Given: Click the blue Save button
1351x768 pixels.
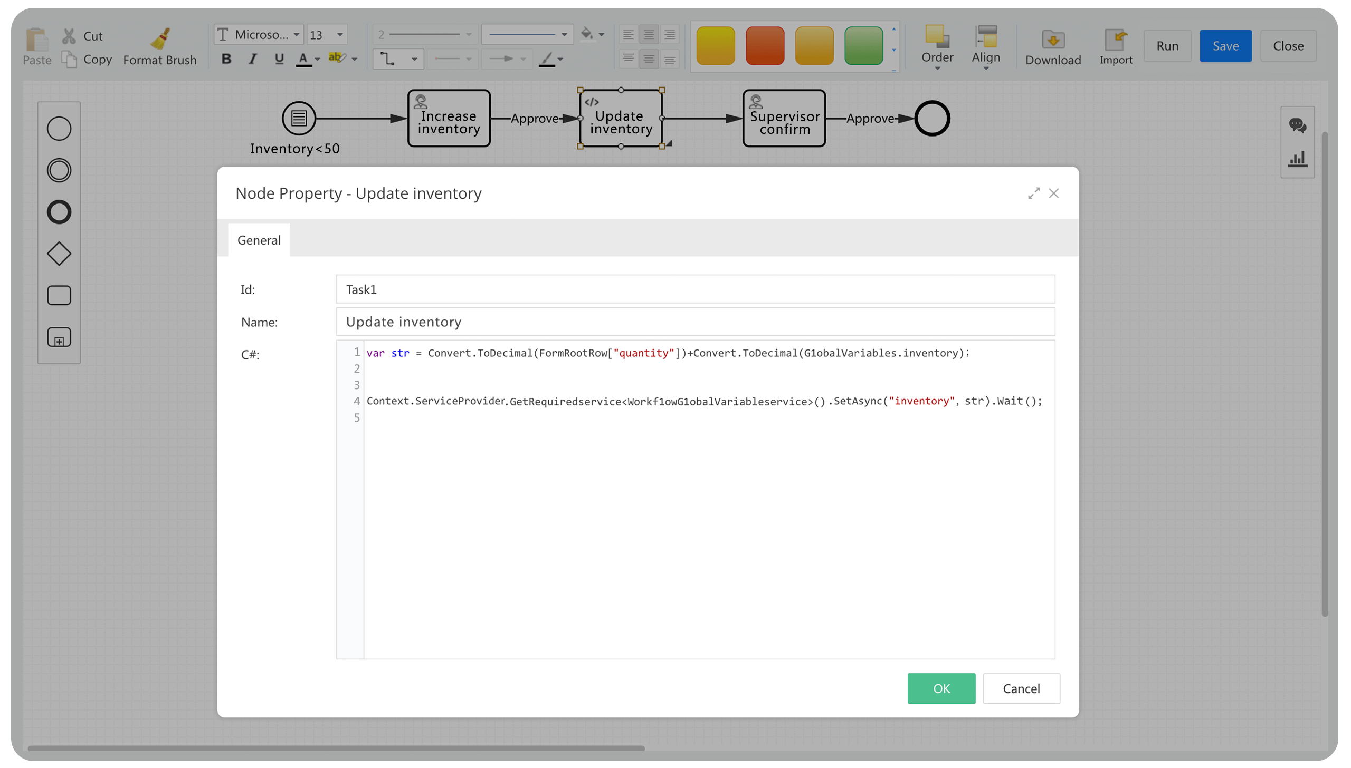Looking at the screenshot, I should point(1225,46).
